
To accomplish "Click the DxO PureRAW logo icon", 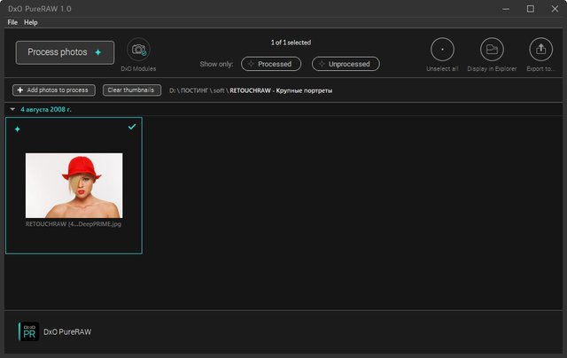I will (29, 331).
